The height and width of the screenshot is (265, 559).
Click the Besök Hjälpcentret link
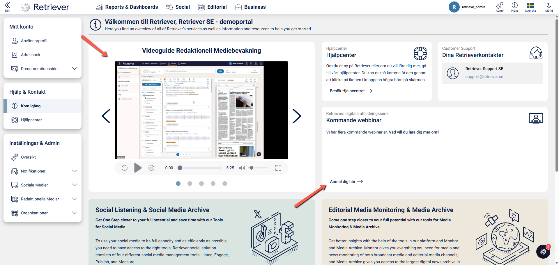351,91
